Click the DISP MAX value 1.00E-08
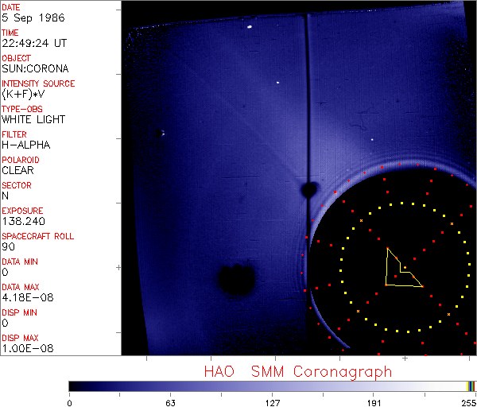 click(x=25, y=348)
